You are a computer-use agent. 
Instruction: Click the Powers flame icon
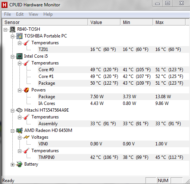(27, 90)
